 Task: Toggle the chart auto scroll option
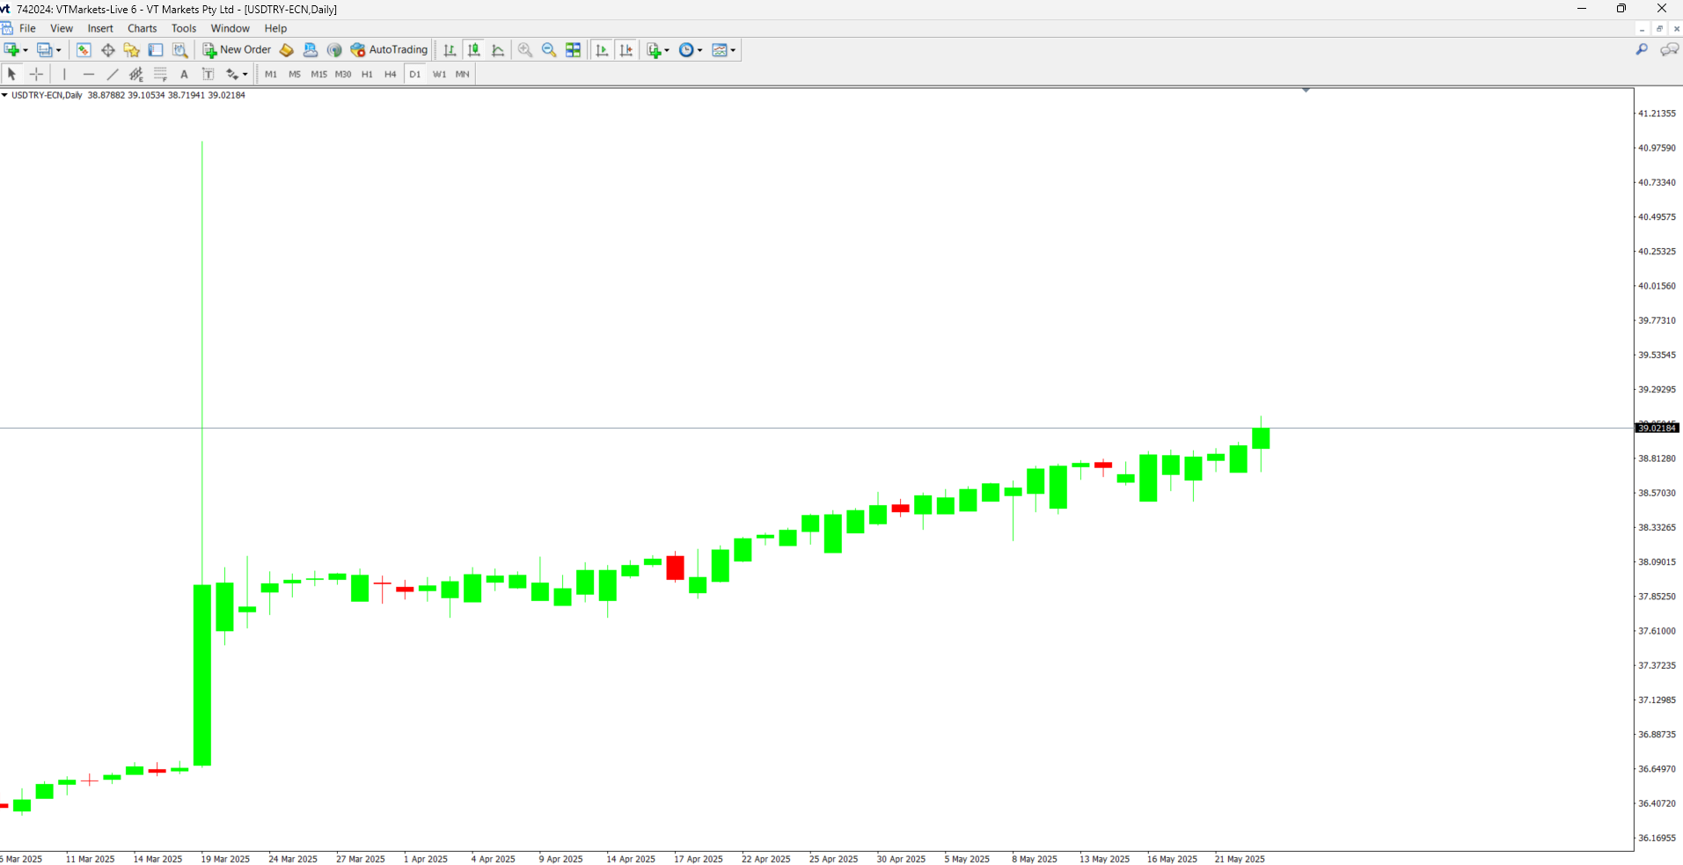click(602, 50)
